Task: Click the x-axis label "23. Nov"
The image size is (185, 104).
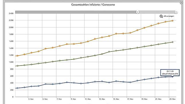Action: (x=172, y=99)
